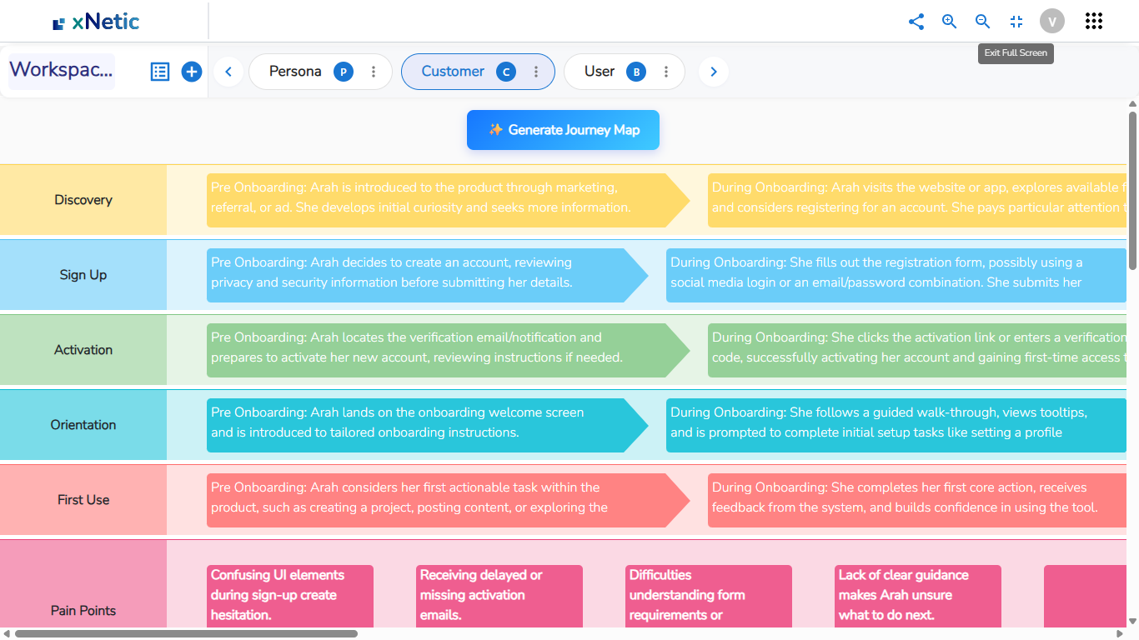Open the user avatar V profile

coord(1052,22)
